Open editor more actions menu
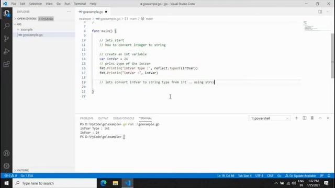This screenshot has width=335, height=188. coord(328,11)
